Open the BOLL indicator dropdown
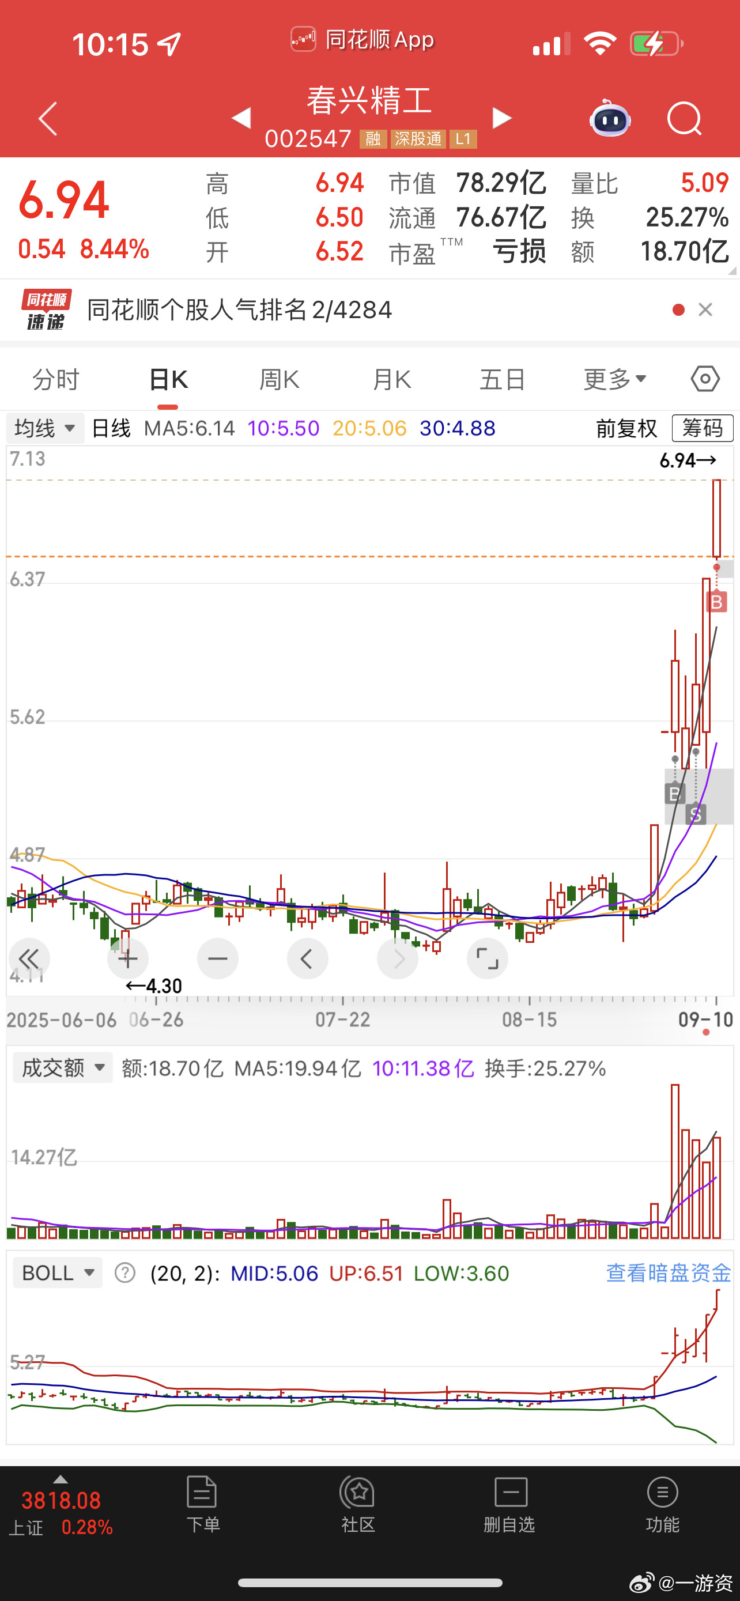740x1601 pixels. [58, 1273]
